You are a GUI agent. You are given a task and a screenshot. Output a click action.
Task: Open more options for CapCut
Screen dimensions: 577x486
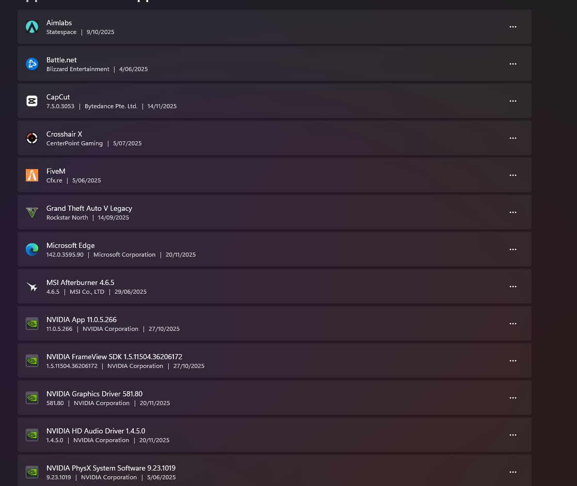pos(513,101)
